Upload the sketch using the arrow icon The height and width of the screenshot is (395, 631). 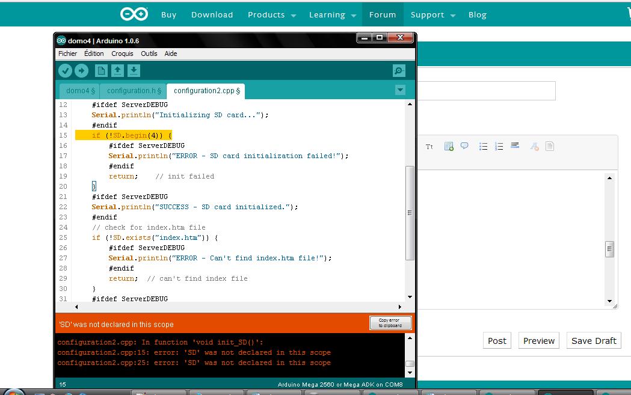click(81, 70)
